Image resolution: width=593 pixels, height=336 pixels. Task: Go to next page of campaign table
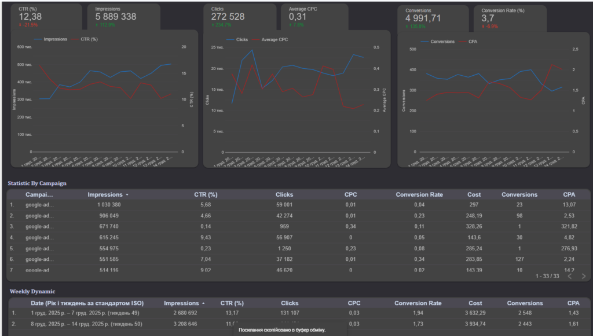[583, 276]
